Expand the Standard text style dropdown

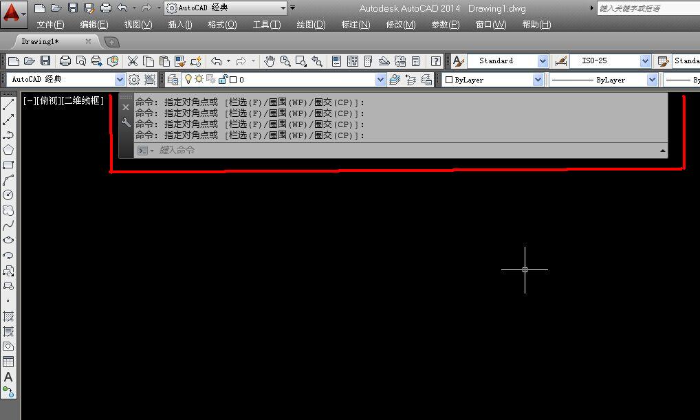(543, 60)
